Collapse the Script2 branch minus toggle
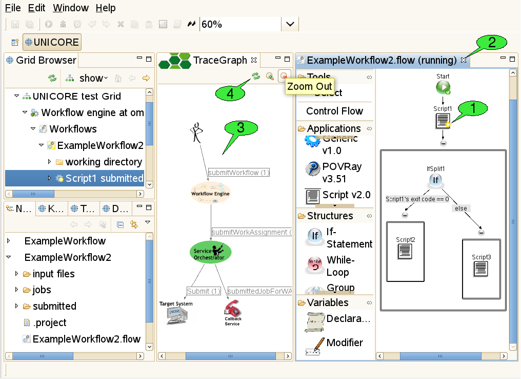This screenshot has height=379, width=521. [405, 215]
